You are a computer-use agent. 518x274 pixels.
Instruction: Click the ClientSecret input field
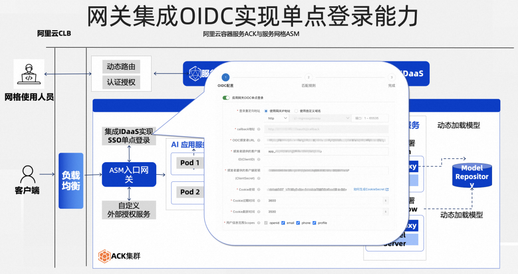pos(327,170)
